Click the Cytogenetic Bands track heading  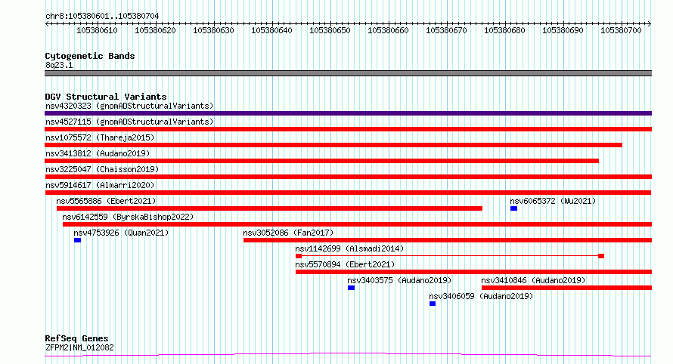(90, 56)
